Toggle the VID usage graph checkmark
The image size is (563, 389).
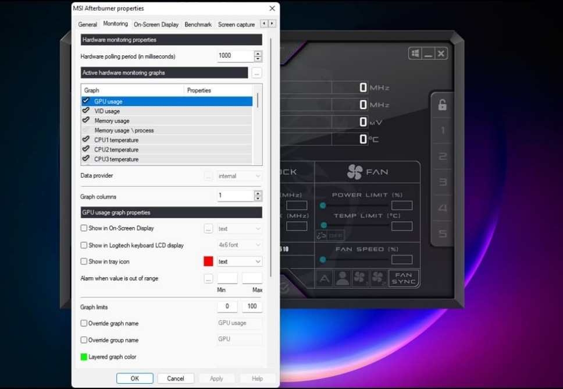coord(86,111)
